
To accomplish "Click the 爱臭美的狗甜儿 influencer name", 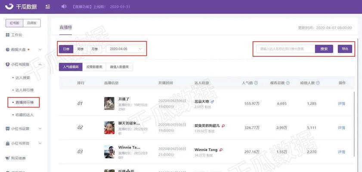I will 207,126.
